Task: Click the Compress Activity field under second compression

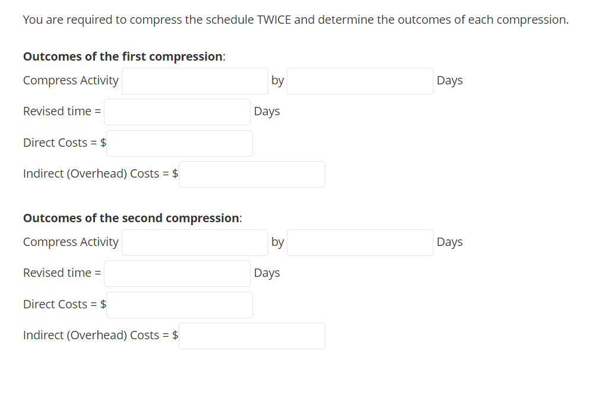Action: 194,242
